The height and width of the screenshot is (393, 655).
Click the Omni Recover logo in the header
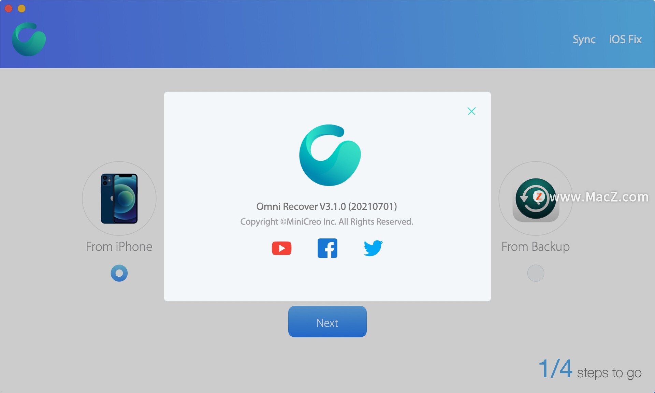click(x=29, y=39)
